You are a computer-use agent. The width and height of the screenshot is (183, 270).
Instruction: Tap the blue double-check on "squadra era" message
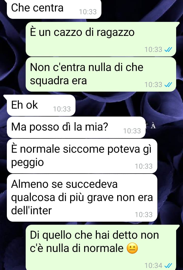168,85
